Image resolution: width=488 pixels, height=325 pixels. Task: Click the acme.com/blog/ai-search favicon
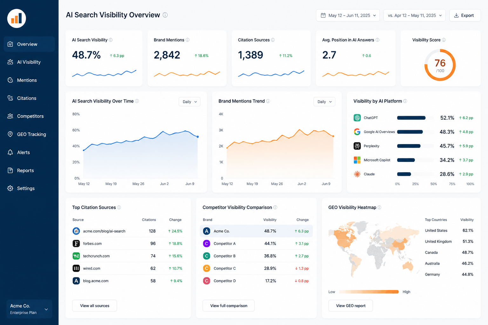click(x=76, y=231)
